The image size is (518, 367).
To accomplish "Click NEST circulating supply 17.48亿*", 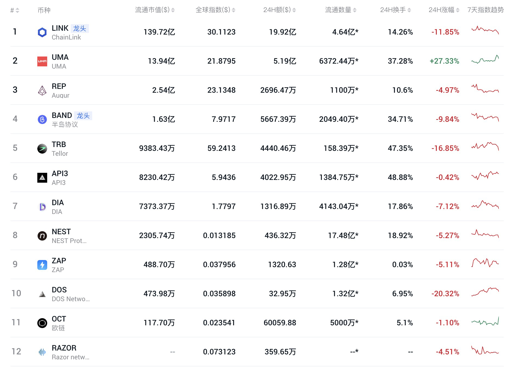I will tap(343, 236).
